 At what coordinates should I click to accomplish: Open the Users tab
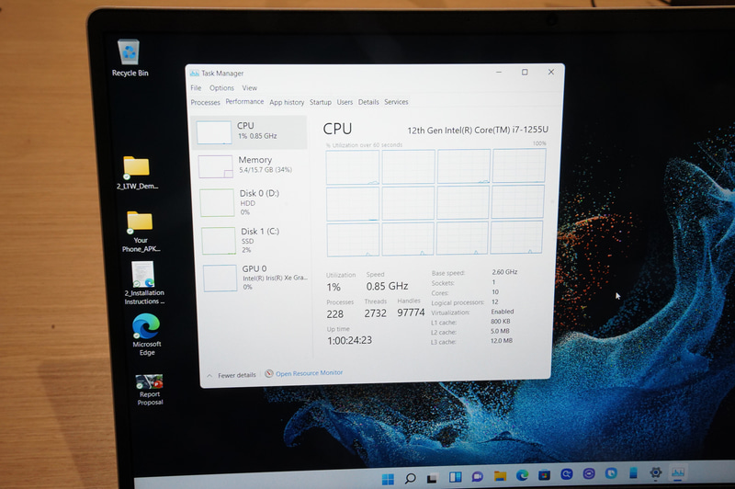click(x=345, y=102)
